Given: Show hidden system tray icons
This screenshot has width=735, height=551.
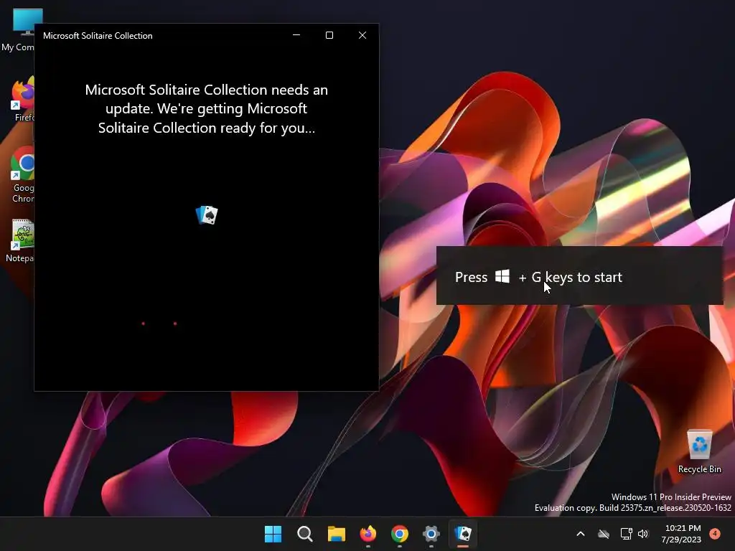Looking at the screenshot, I should point(580,534).
